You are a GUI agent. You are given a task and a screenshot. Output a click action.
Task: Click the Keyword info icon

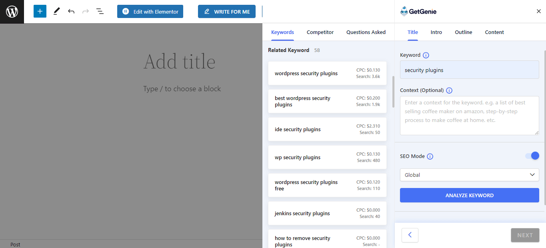click(x=426, y=55)
